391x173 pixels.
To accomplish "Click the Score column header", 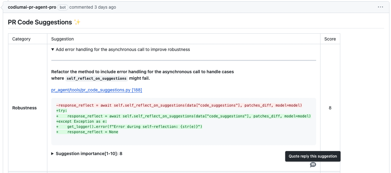I will [x=330, y=39].
